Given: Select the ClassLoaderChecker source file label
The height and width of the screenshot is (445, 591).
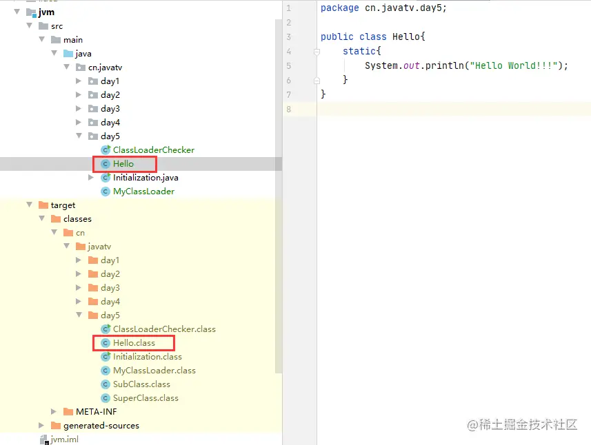Looking at the screenshot, I should 154,150.
